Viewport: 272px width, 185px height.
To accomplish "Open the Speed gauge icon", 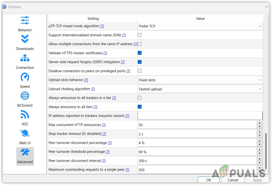I will point(25,77).
